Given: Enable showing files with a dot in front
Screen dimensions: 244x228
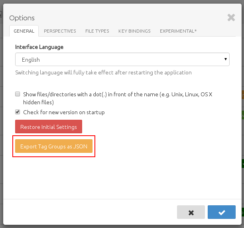Looking at the screenshot, I should [x=18, y=94].
